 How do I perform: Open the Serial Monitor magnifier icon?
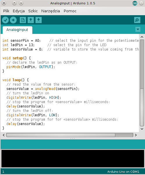click(137, 20)
